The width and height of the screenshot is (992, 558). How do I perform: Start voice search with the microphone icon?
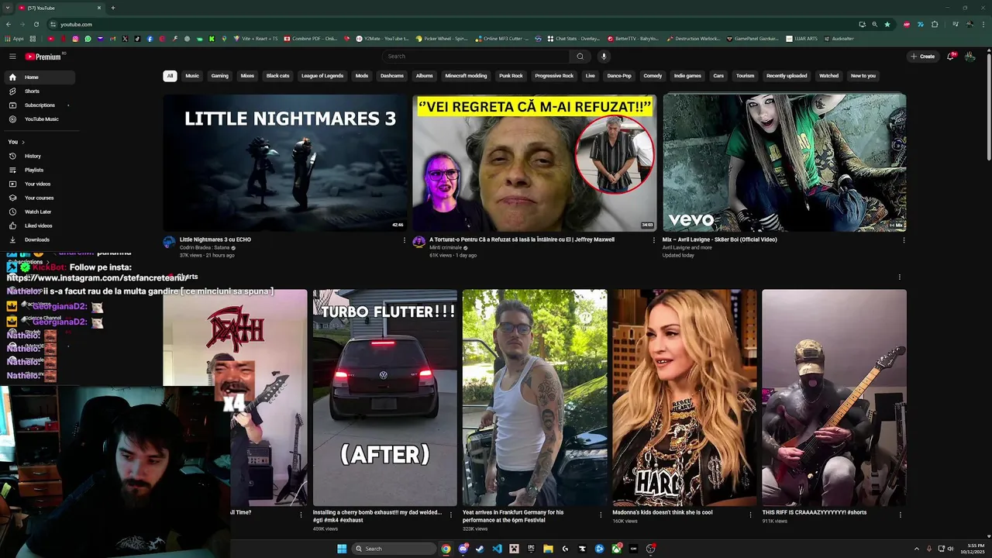604,57
